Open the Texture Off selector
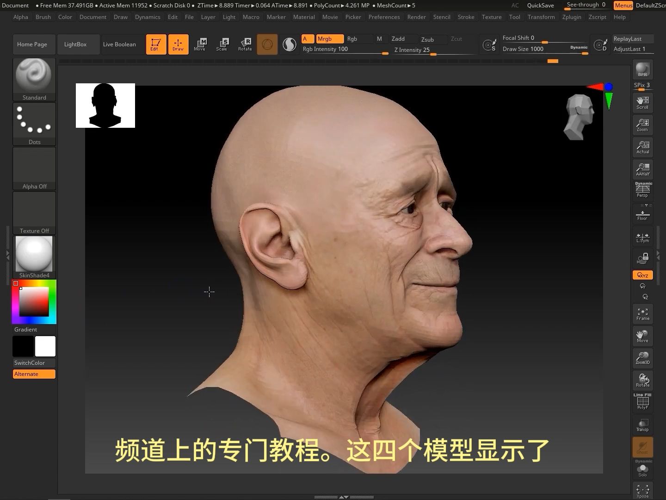 coord(34,212)
